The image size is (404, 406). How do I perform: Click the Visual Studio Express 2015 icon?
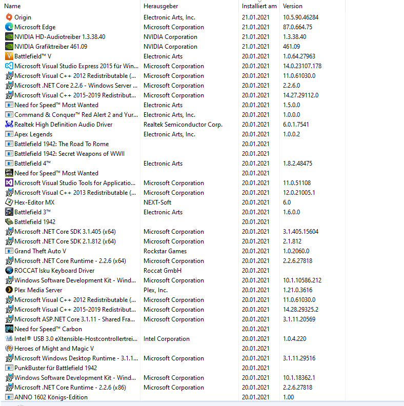pyautogui.click(x=9, y=66)
